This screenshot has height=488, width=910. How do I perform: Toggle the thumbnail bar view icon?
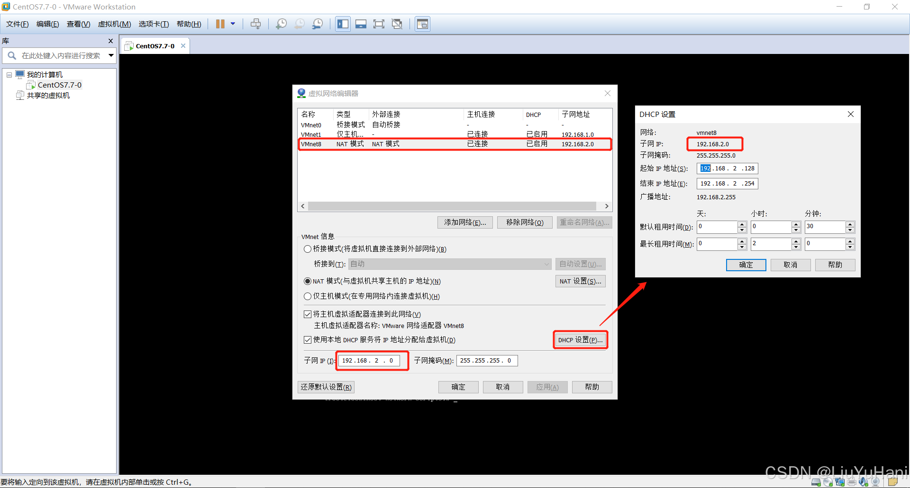point(361,24)
